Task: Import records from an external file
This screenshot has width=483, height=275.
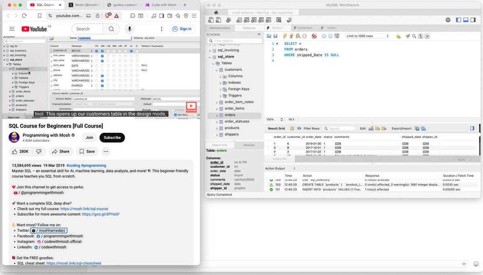Action: pyautogui.click(x=423, y=128)
